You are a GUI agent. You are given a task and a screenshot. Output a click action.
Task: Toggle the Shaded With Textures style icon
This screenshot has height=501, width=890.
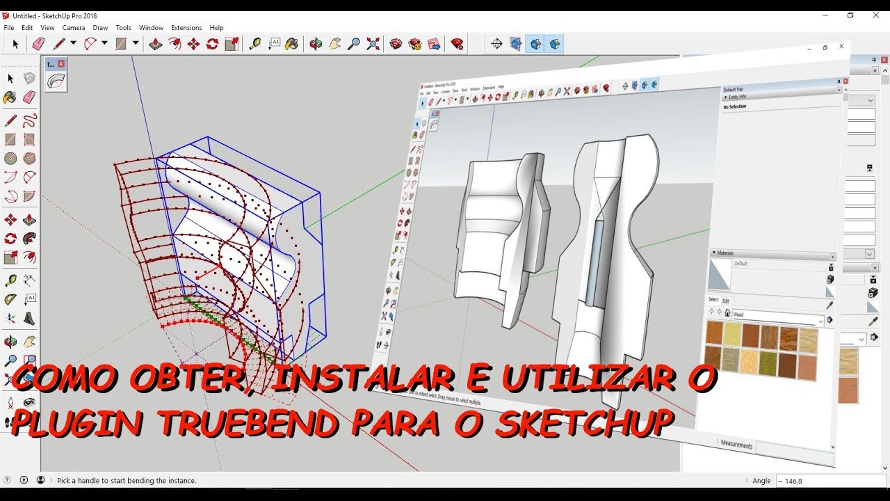554,45
